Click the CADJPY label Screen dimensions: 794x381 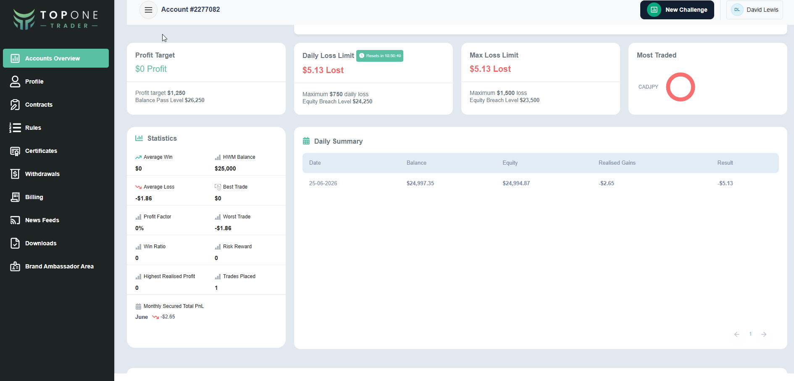click(648, 87)
